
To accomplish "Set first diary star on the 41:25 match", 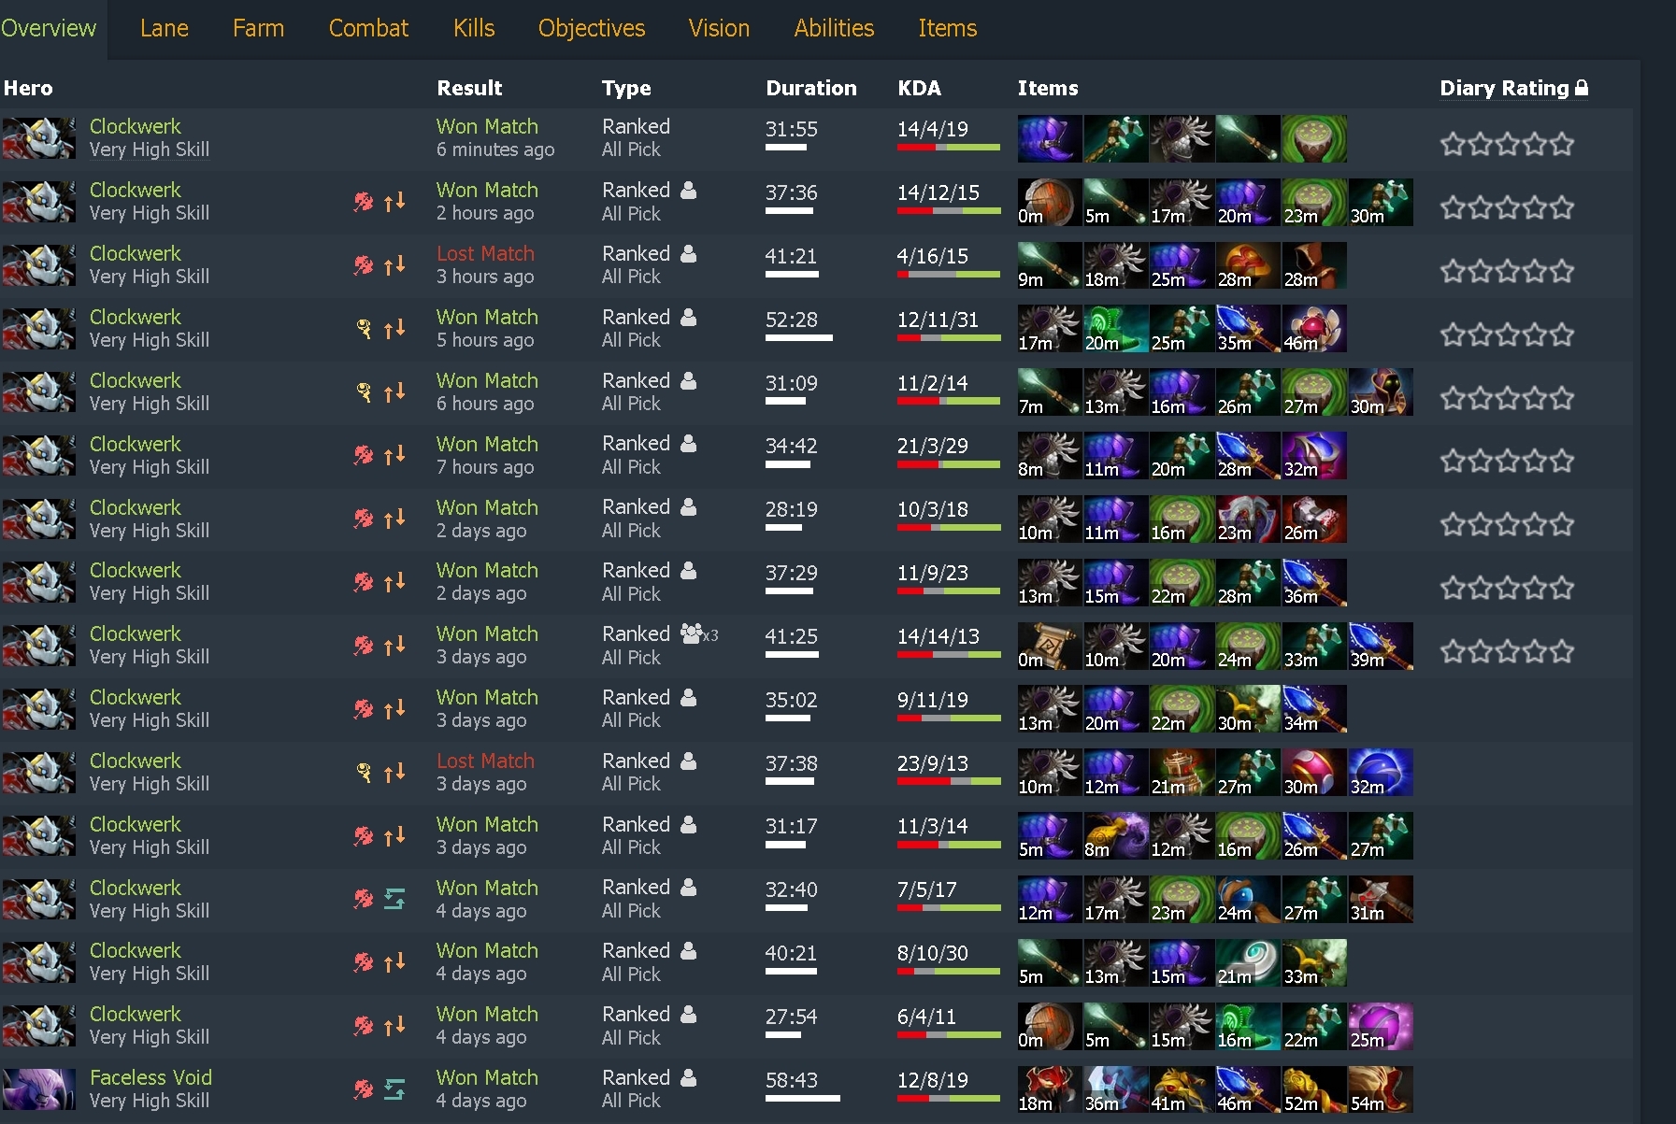I will coord(1453,651).
